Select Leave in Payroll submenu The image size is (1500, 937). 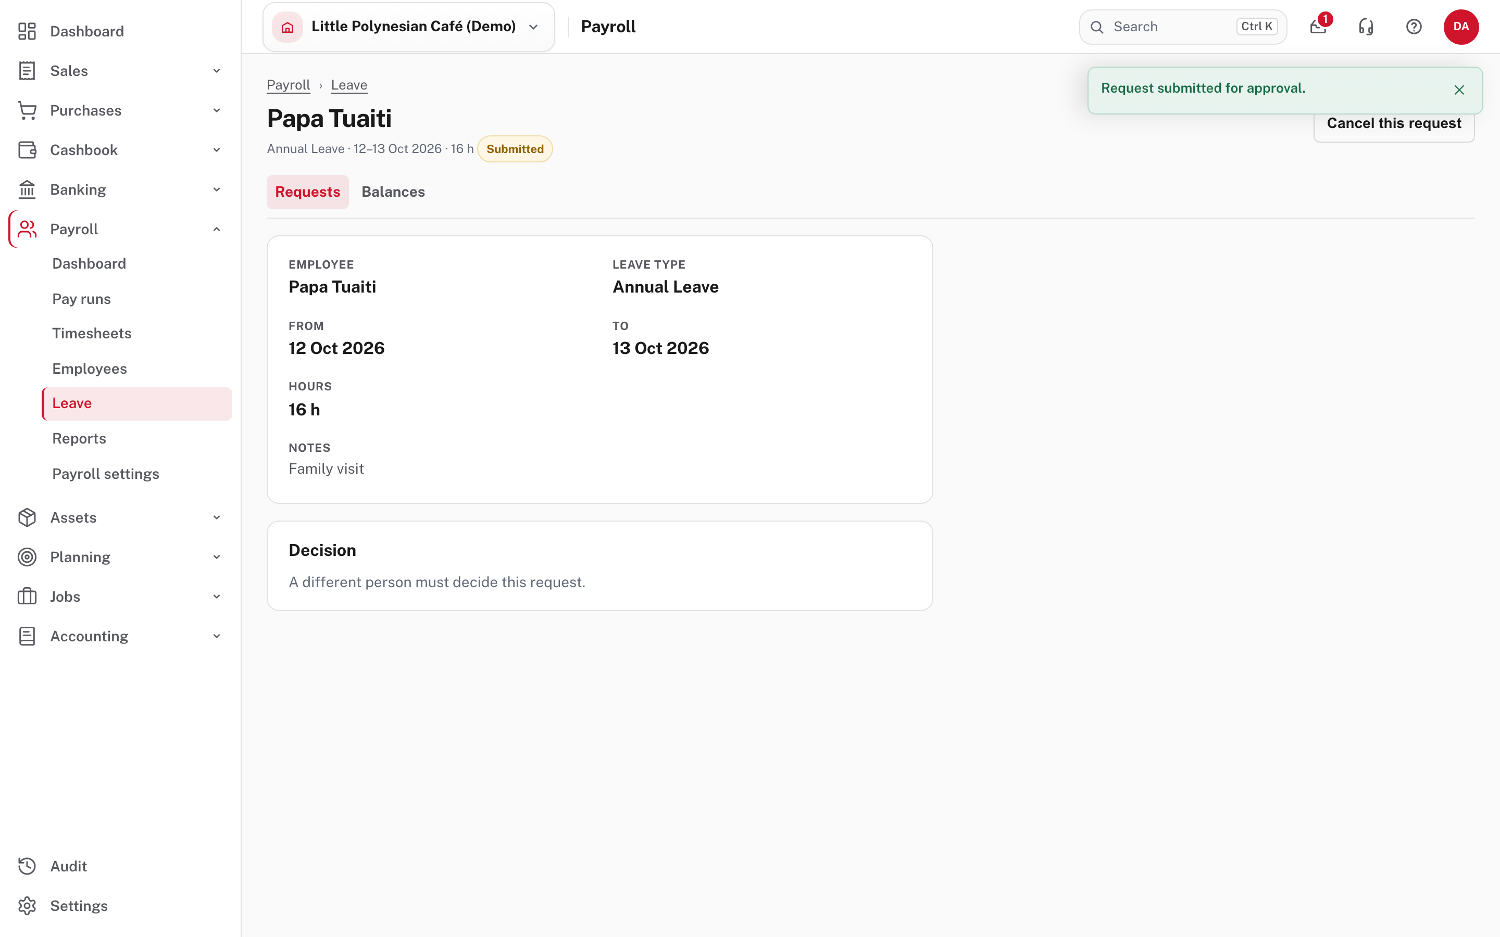tap(137, 403)
